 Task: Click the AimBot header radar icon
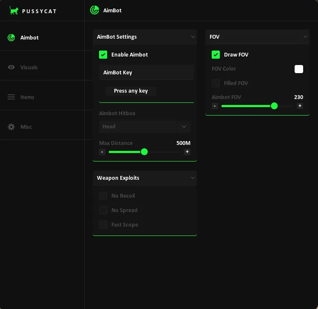(x=94, y=10)
